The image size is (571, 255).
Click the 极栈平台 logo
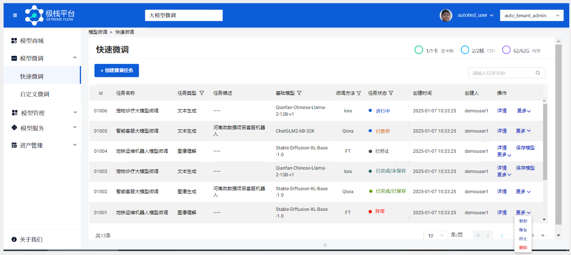[x=47, y=15]
